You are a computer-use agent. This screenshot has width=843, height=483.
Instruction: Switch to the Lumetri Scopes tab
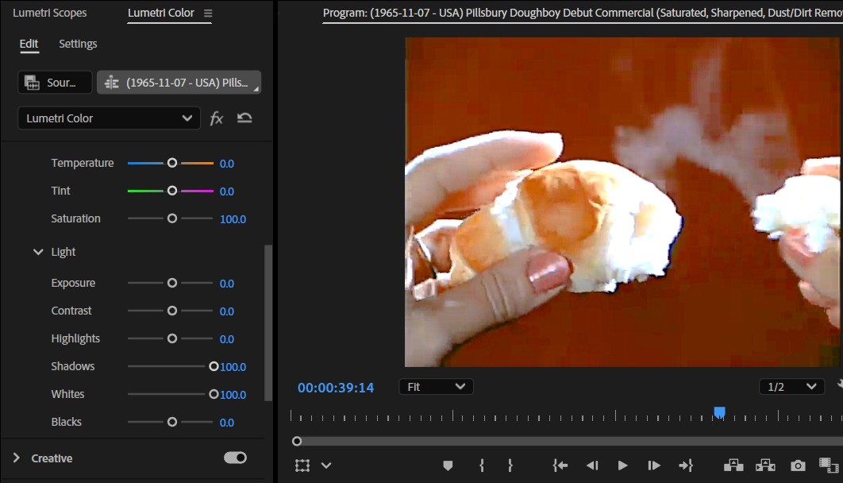point(49,13)
